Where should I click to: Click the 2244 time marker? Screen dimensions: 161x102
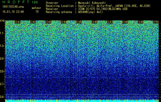click(63, 22)
